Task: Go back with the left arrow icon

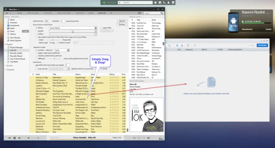Action: click(7, 13)
